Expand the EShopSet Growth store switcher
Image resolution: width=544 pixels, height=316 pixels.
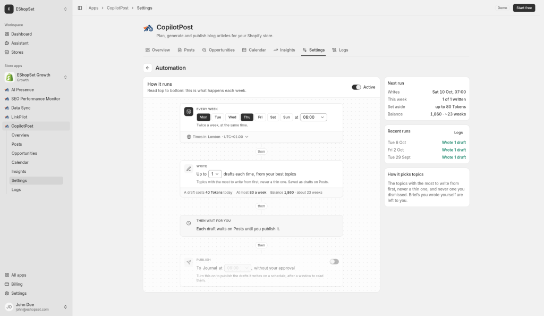(65, 77)
